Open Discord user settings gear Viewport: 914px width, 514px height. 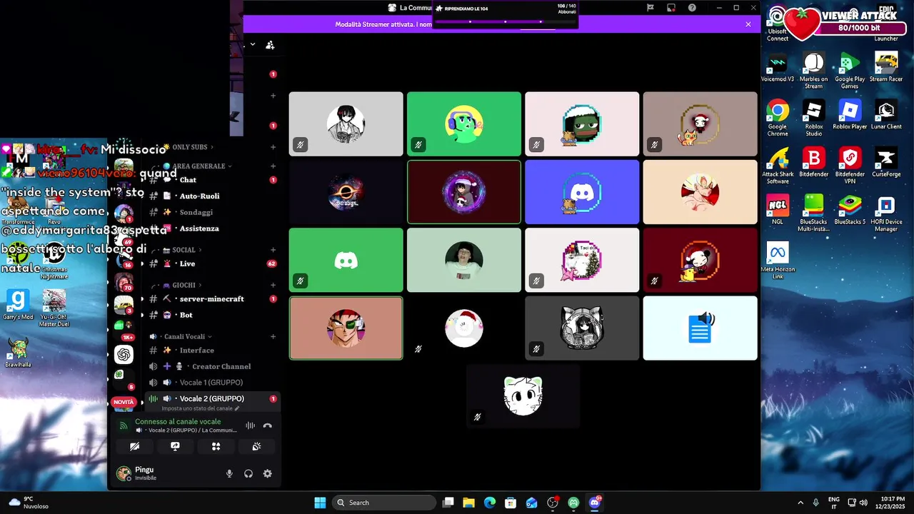point(268,473)
